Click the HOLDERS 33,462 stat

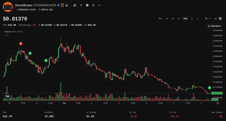[x=49, y=115]
